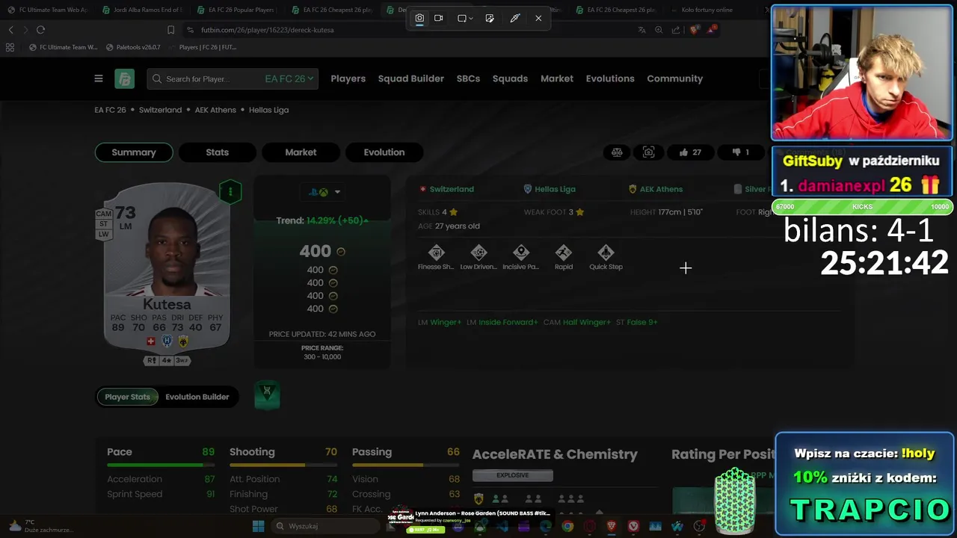Switch to the Evolution tab

[384, 152]
